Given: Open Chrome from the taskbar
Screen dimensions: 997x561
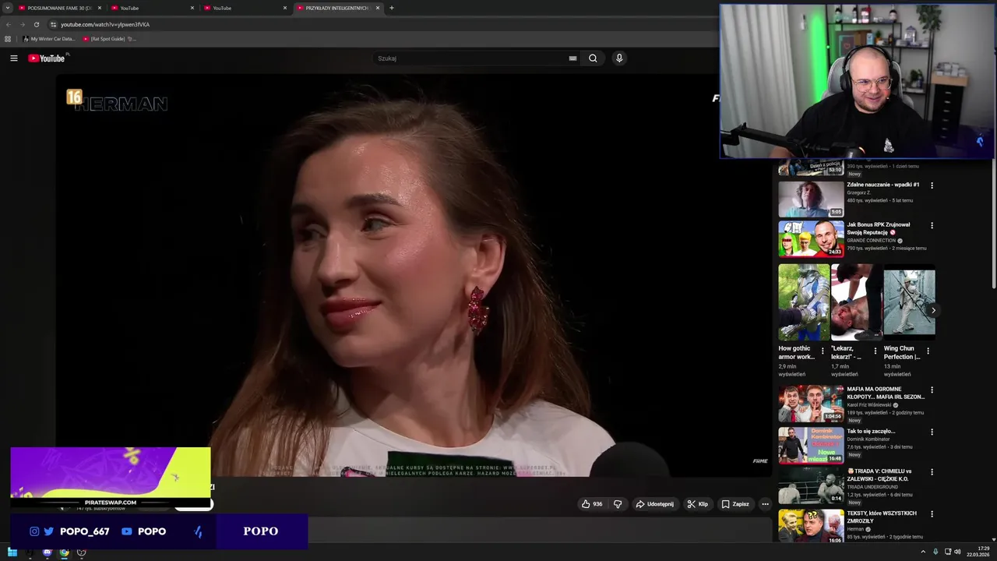Looking at the screenshot, I should [x=64, y=552].
